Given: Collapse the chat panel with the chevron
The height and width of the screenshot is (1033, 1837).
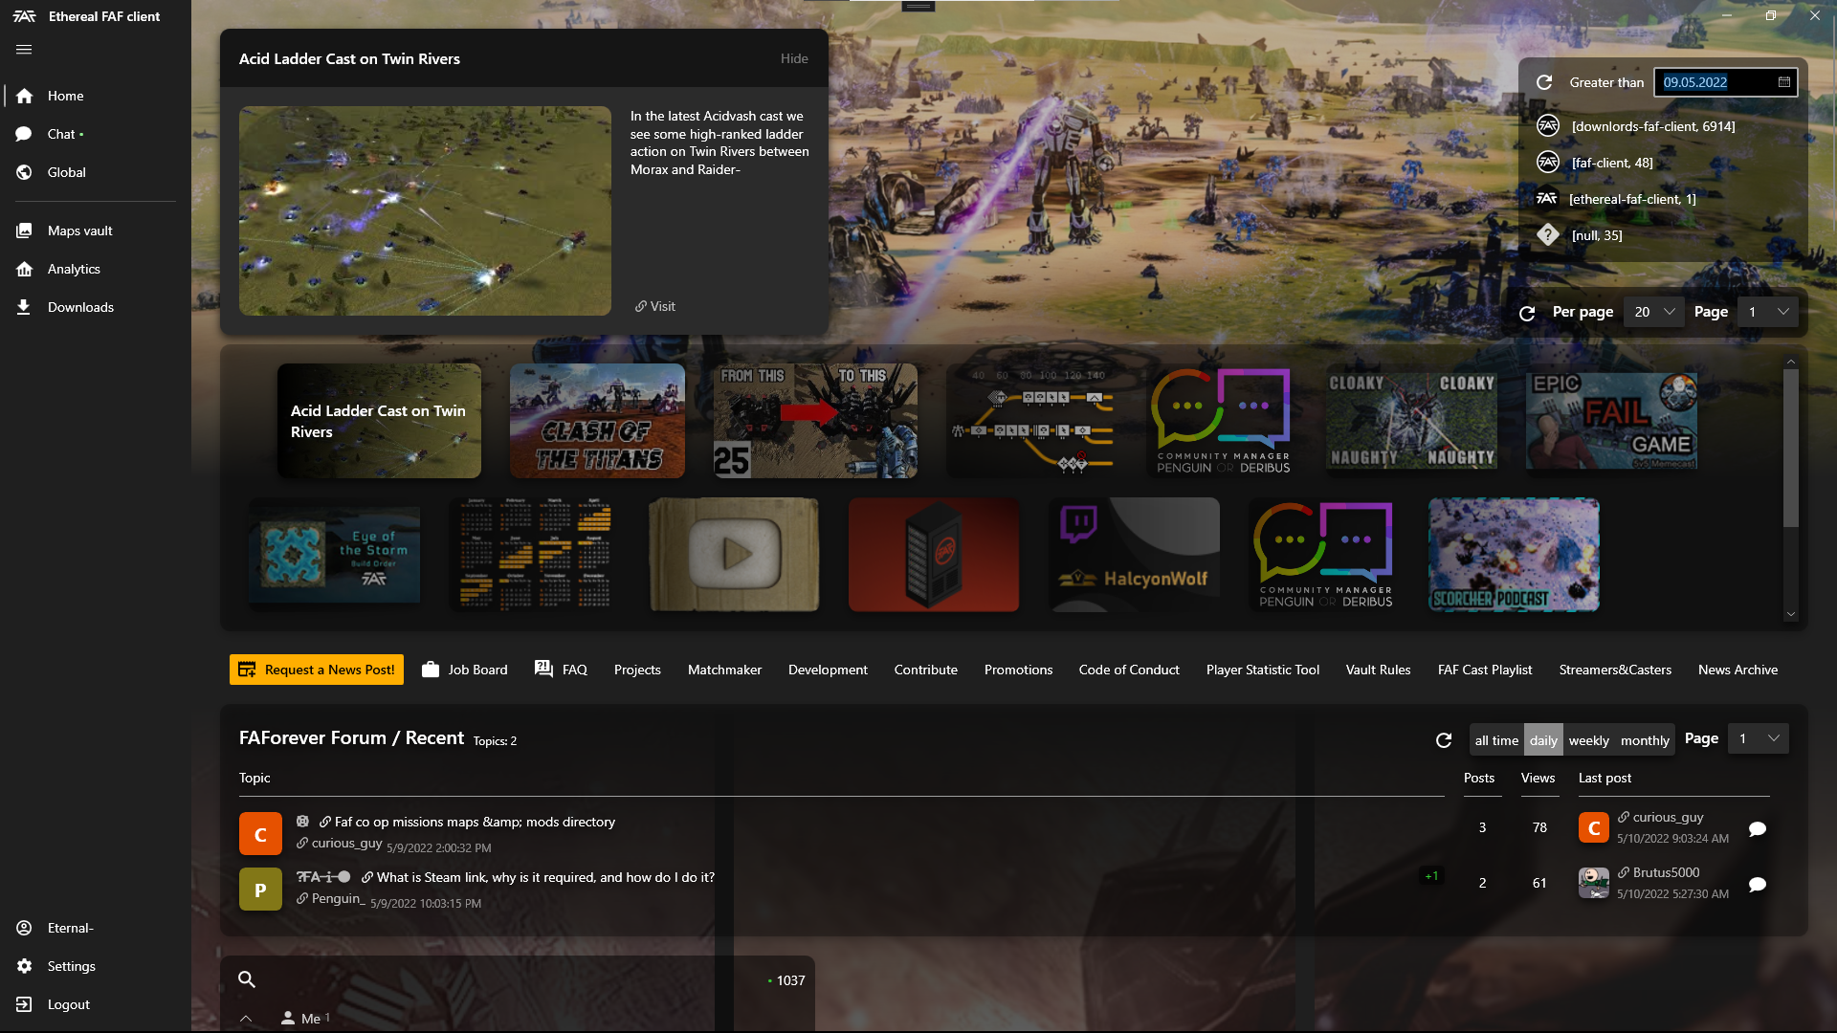Looking at the screenshot, I should coord(246,1019).
